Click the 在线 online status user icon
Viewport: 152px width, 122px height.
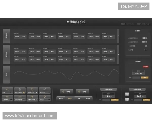7,89
